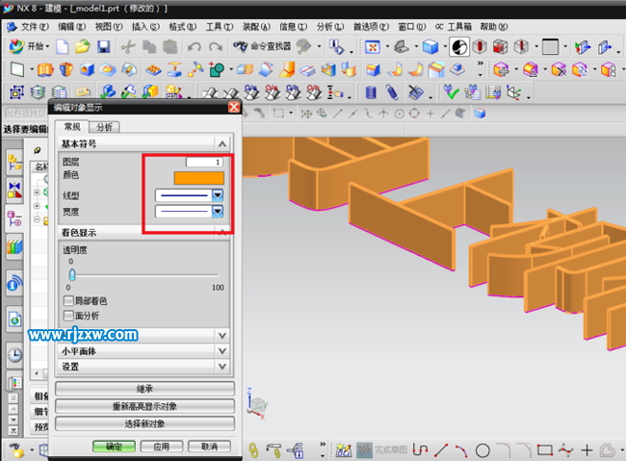Close the 编辑对象显示 dialog

click(234, 107)
